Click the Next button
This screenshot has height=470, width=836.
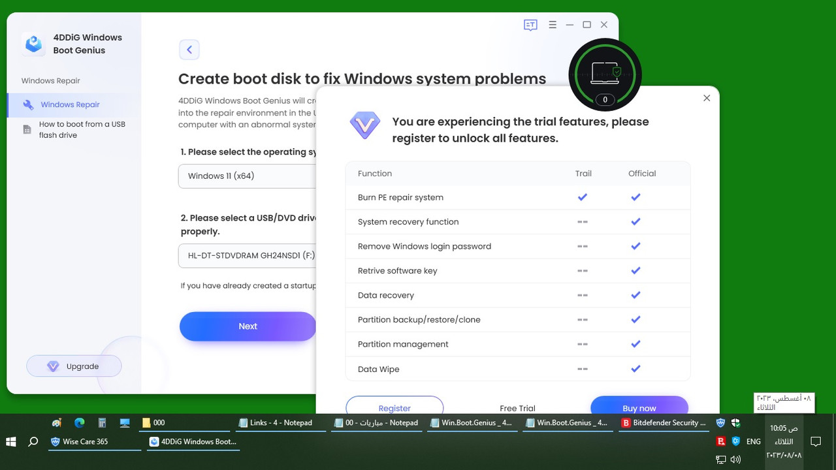click(248, 326)
